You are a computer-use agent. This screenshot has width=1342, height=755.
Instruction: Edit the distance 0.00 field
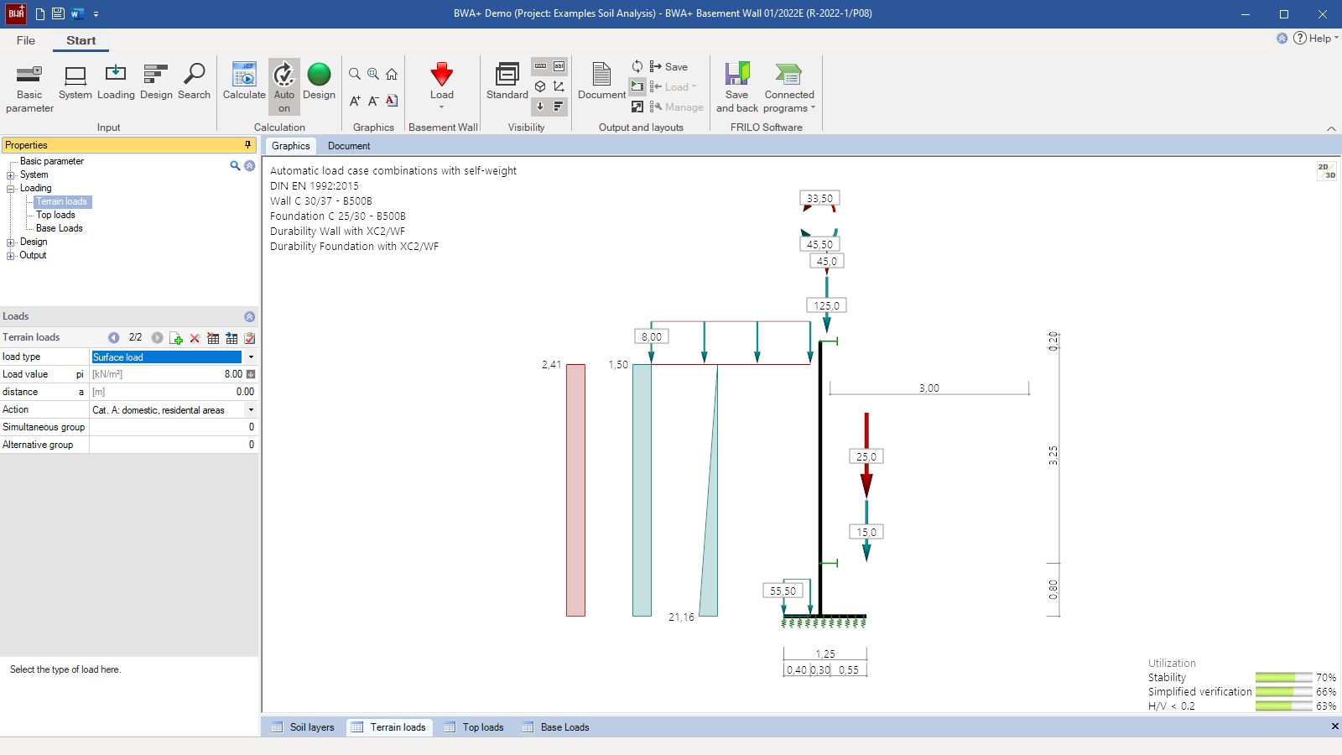pos(173,392)
